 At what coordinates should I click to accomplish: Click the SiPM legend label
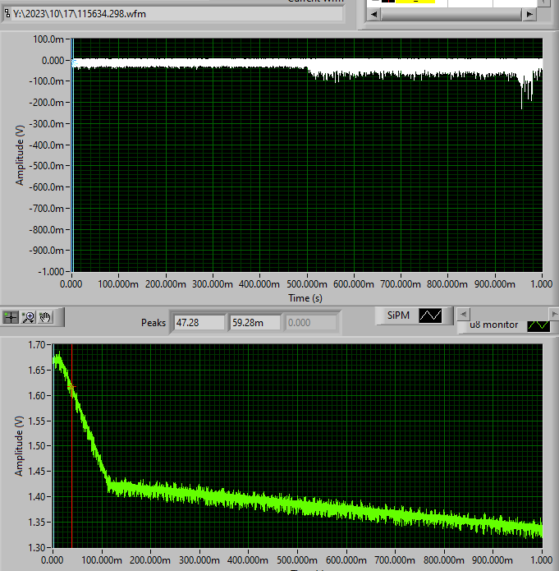(x=398, y=315)
